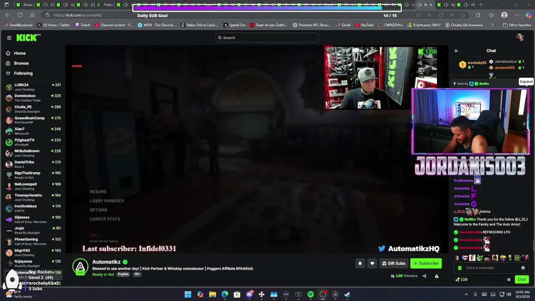Click the browser back arrow
Image resolution: width=535 pixels, height=301 pixels.
coord(8,15)
